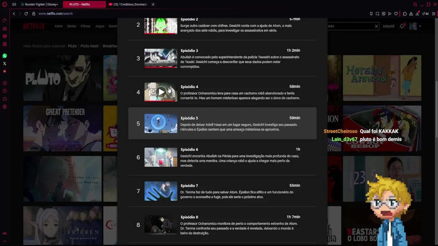Image resolution: width=438 pixels, height=246 pixels.
Task: Open Netflix Jogos menu item
Action: (x=100, y=26)
